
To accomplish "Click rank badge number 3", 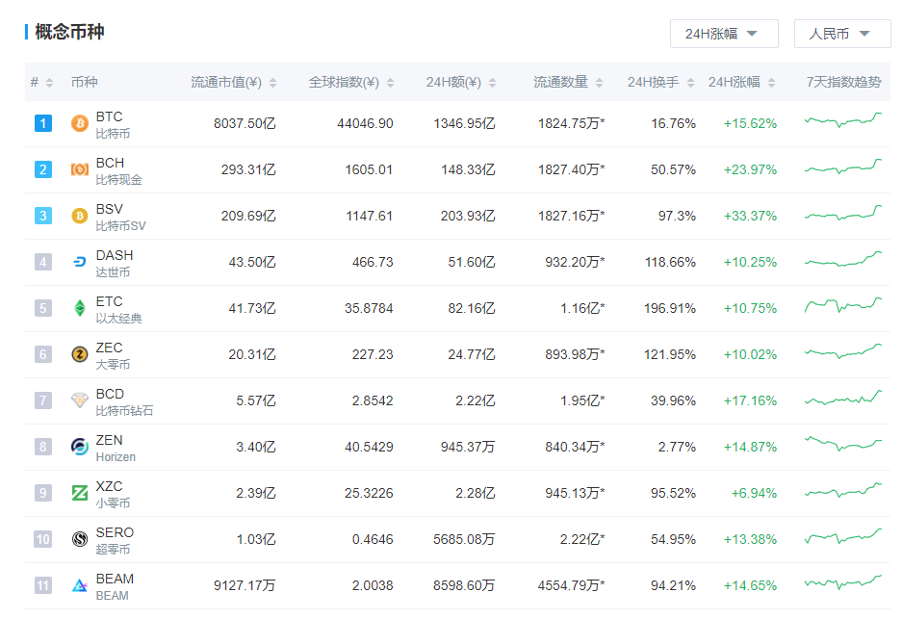I will click(43, 216).
